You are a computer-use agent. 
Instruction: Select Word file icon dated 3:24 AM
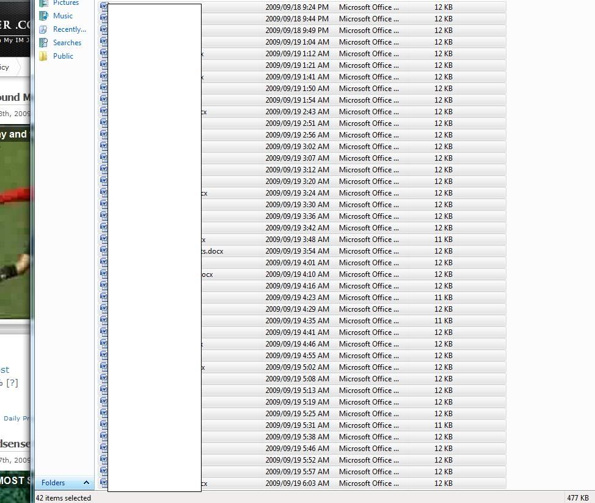pos(103,192)
